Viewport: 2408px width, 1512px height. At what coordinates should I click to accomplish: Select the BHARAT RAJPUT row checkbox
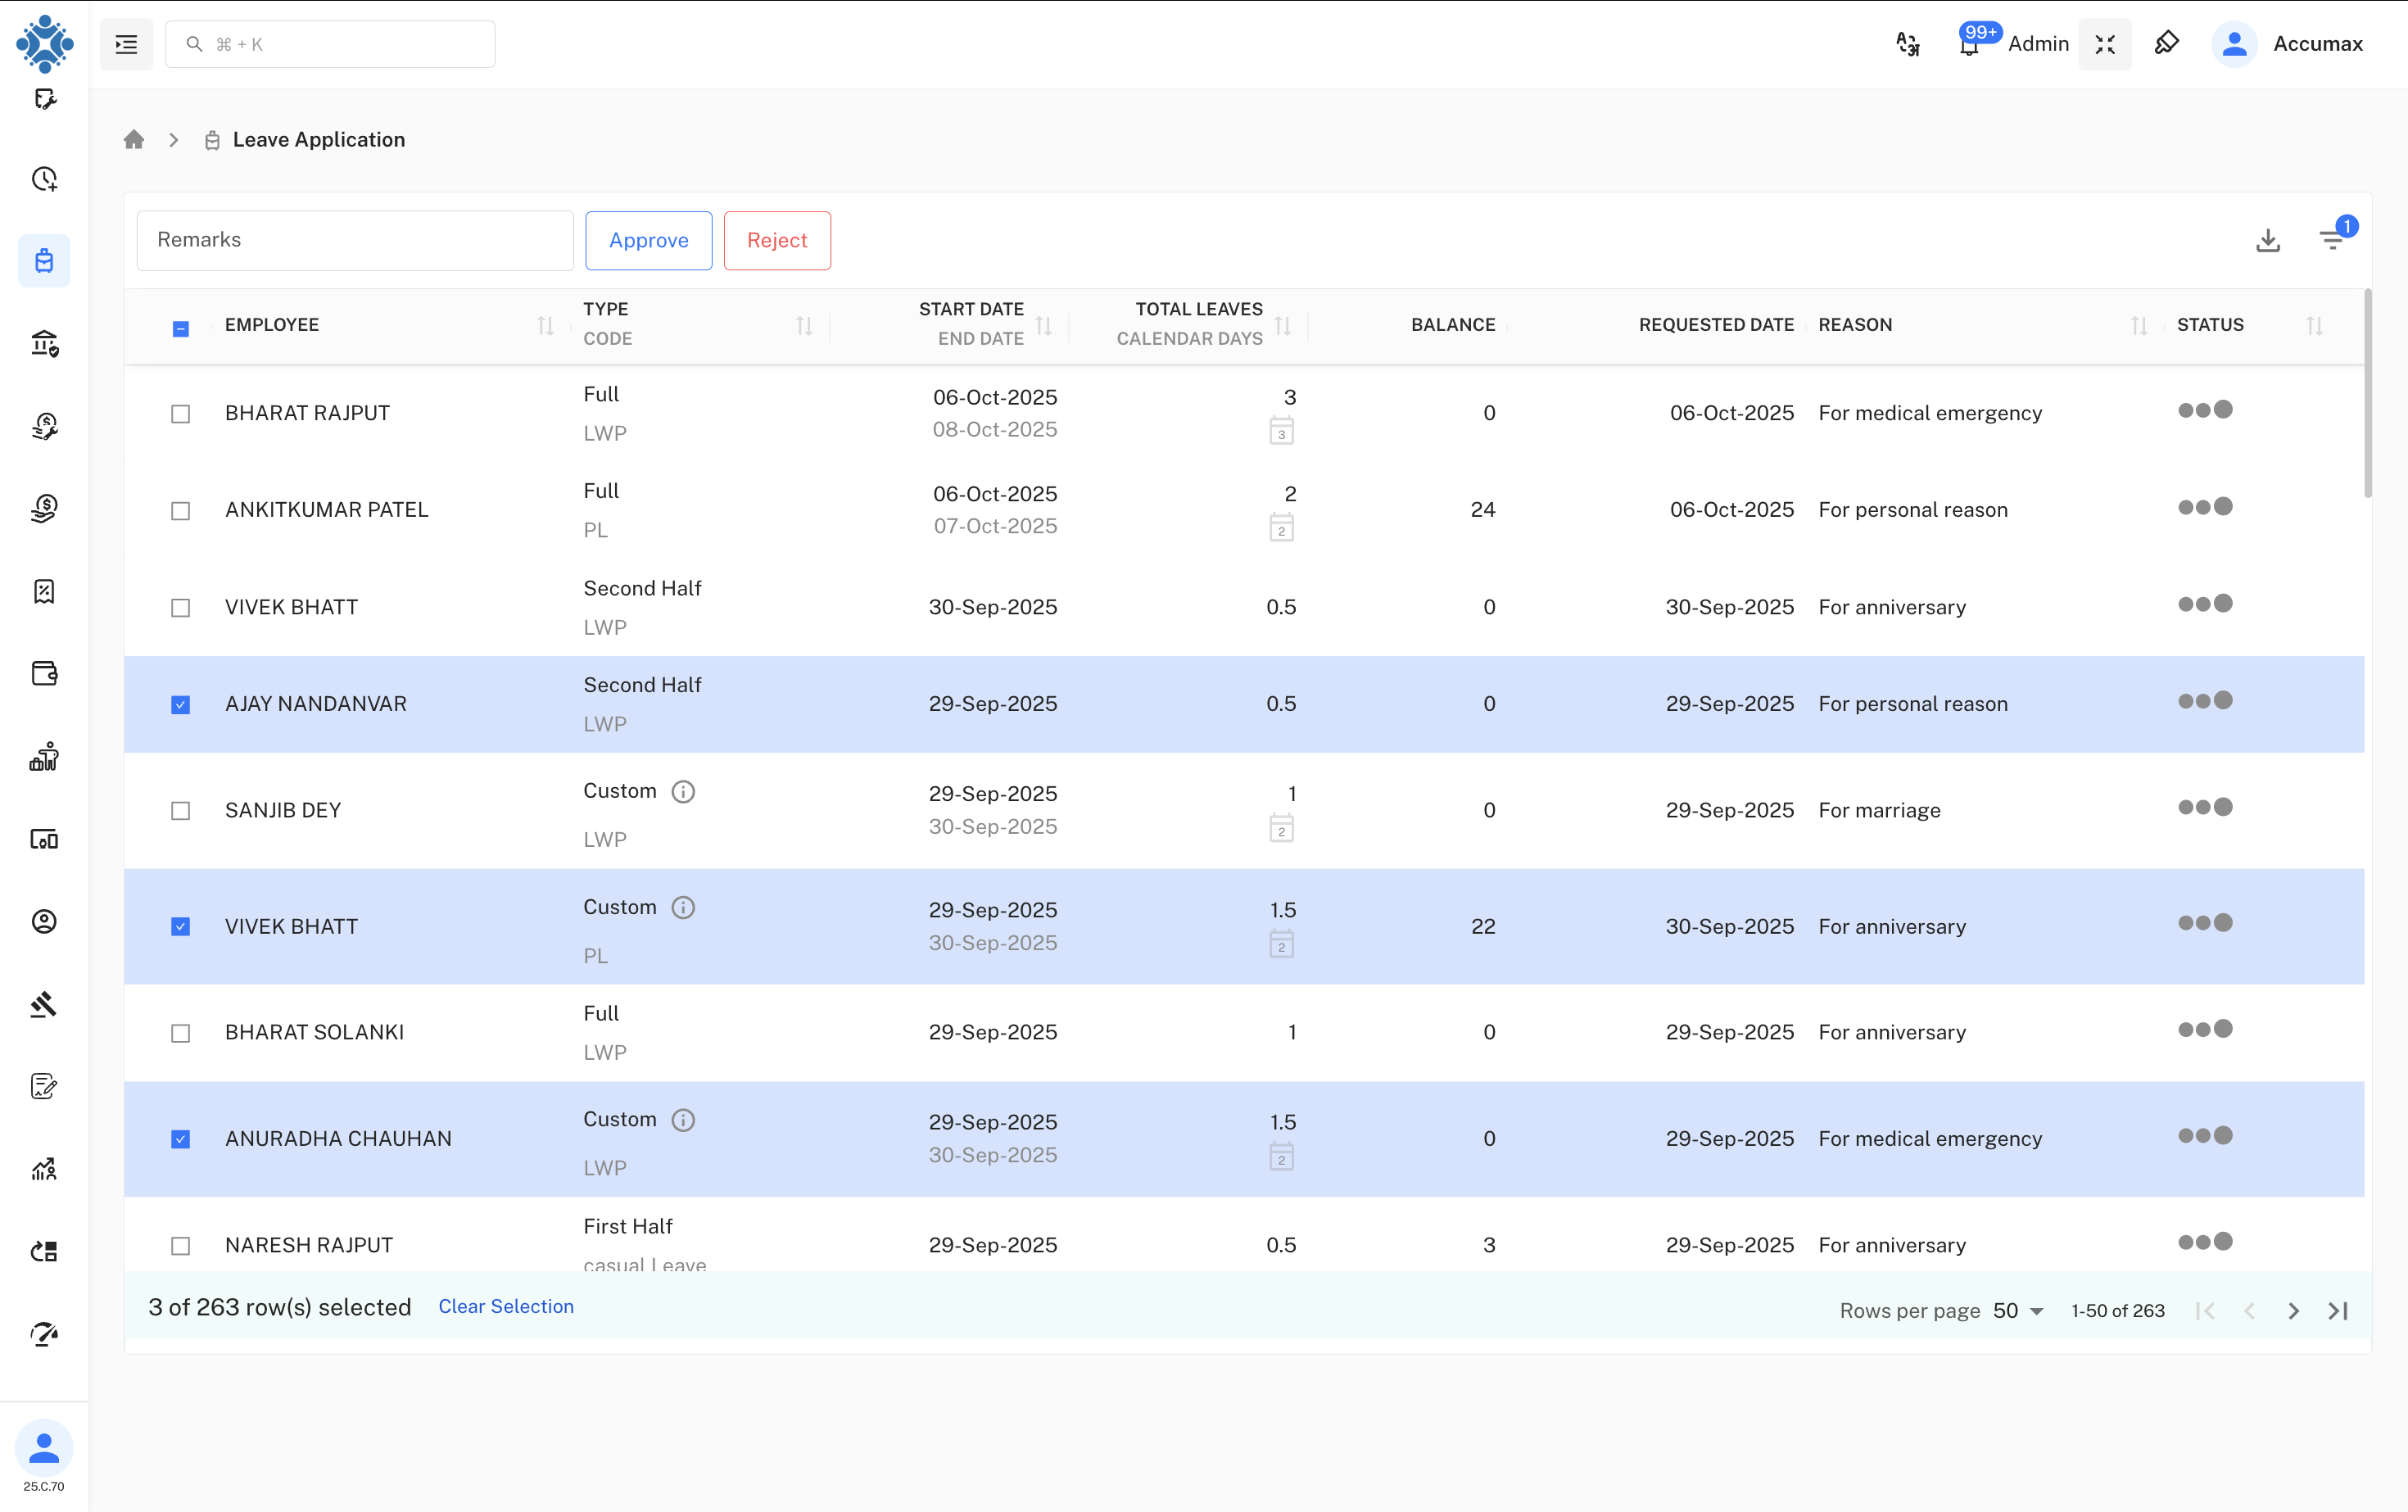click(180, 414)
